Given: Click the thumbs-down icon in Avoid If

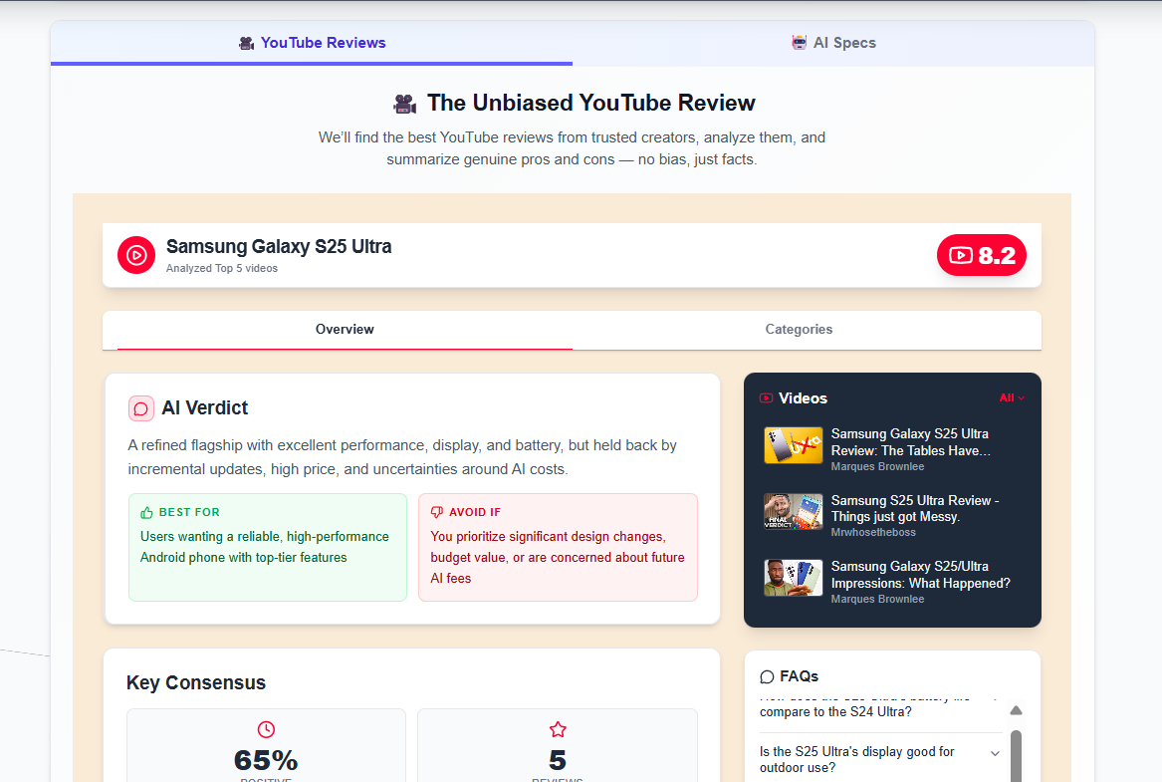Looking at the screenshot, I should [436, 512].
